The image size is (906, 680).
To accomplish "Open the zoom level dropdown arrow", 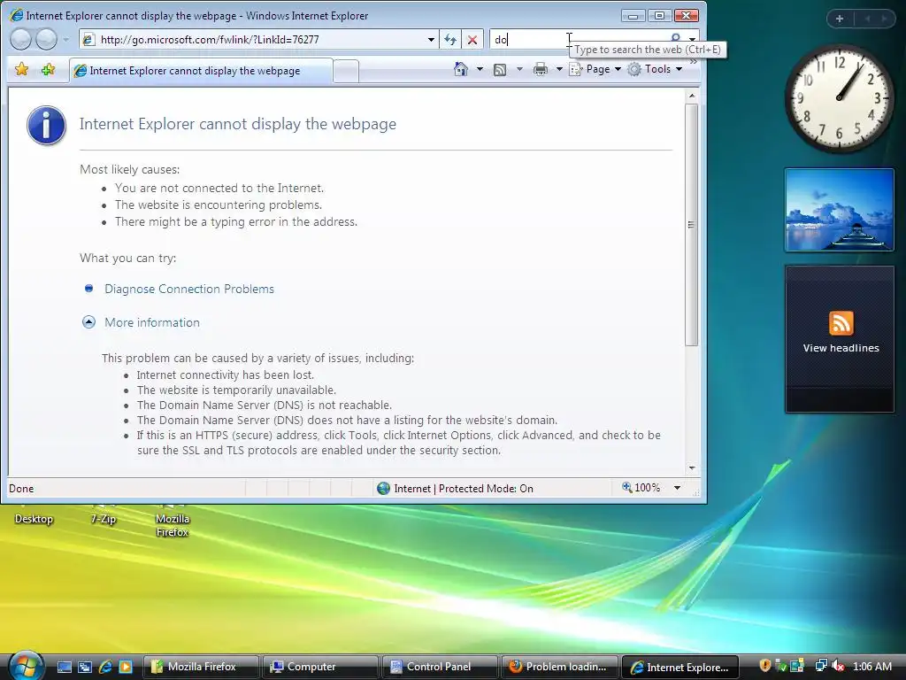I will [x=677, y=488].
